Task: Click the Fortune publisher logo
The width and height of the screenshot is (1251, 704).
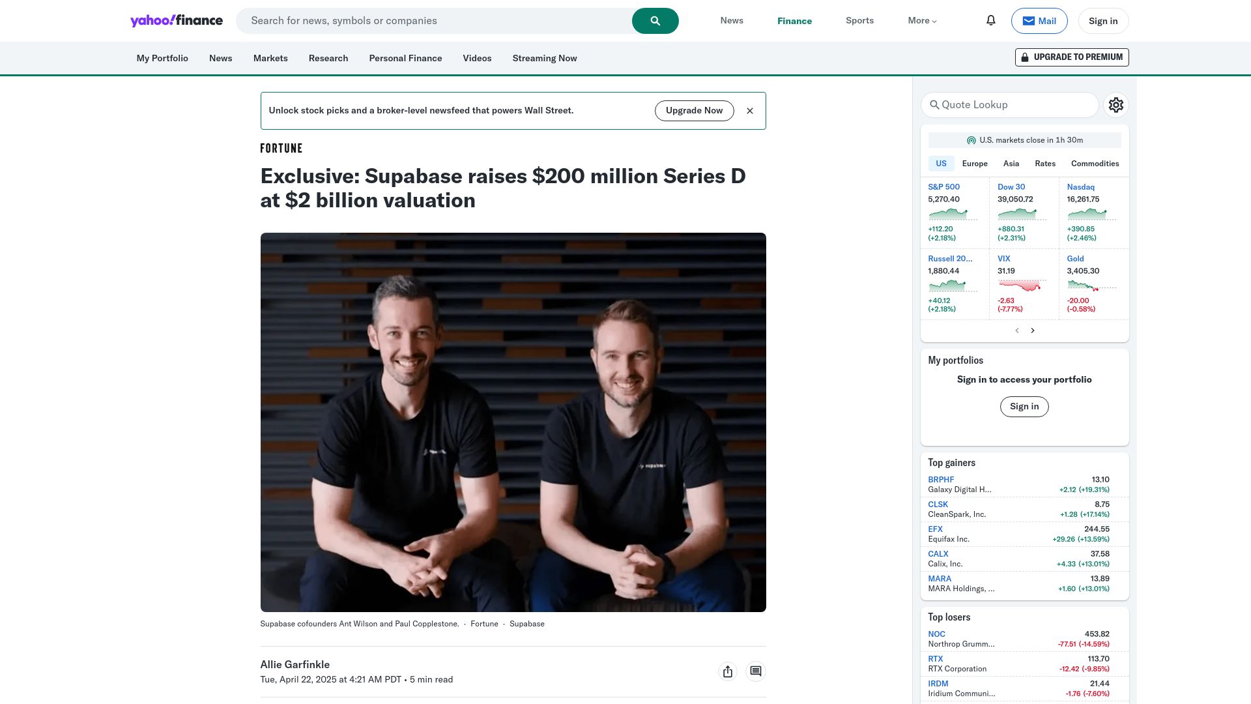Action: click(281, 149)
